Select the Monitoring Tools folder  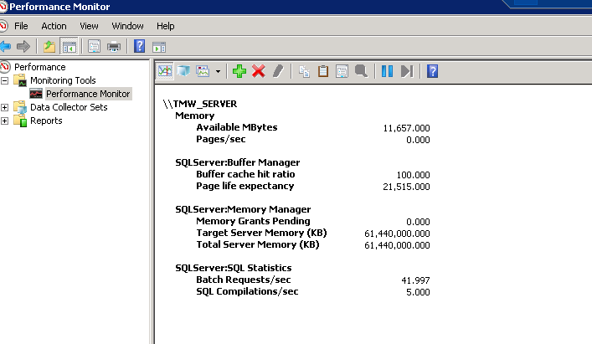pos(63,80)
